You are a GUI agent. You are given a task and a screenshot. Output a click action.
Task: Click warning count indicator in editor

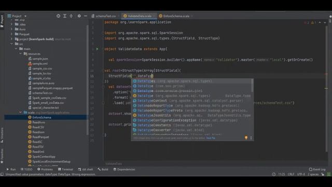pyautogui.click(x=313, y=22)
